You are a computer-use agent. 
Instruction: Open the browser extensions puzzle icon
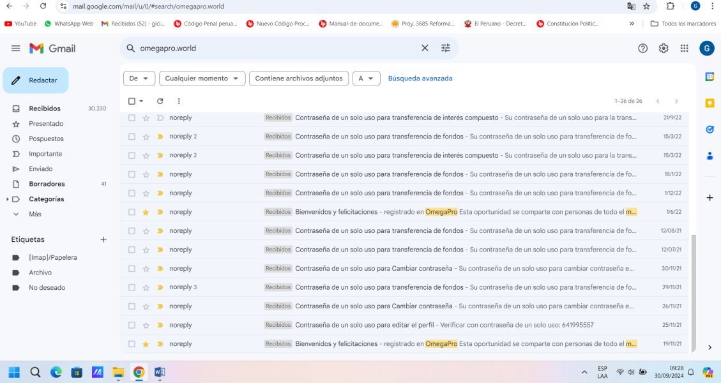[x=671, y=6]
